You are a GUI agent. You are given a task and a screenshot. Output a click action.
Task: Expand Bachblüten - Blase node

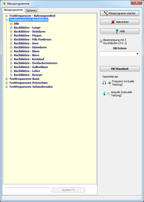coord(11,51)
